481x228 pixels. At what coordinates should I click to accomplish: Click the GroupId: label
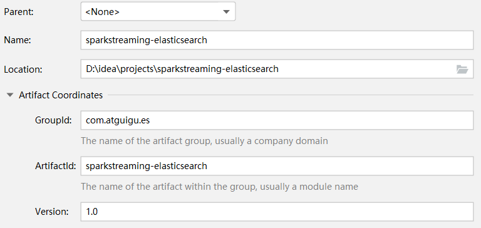[x=53, y=120]
